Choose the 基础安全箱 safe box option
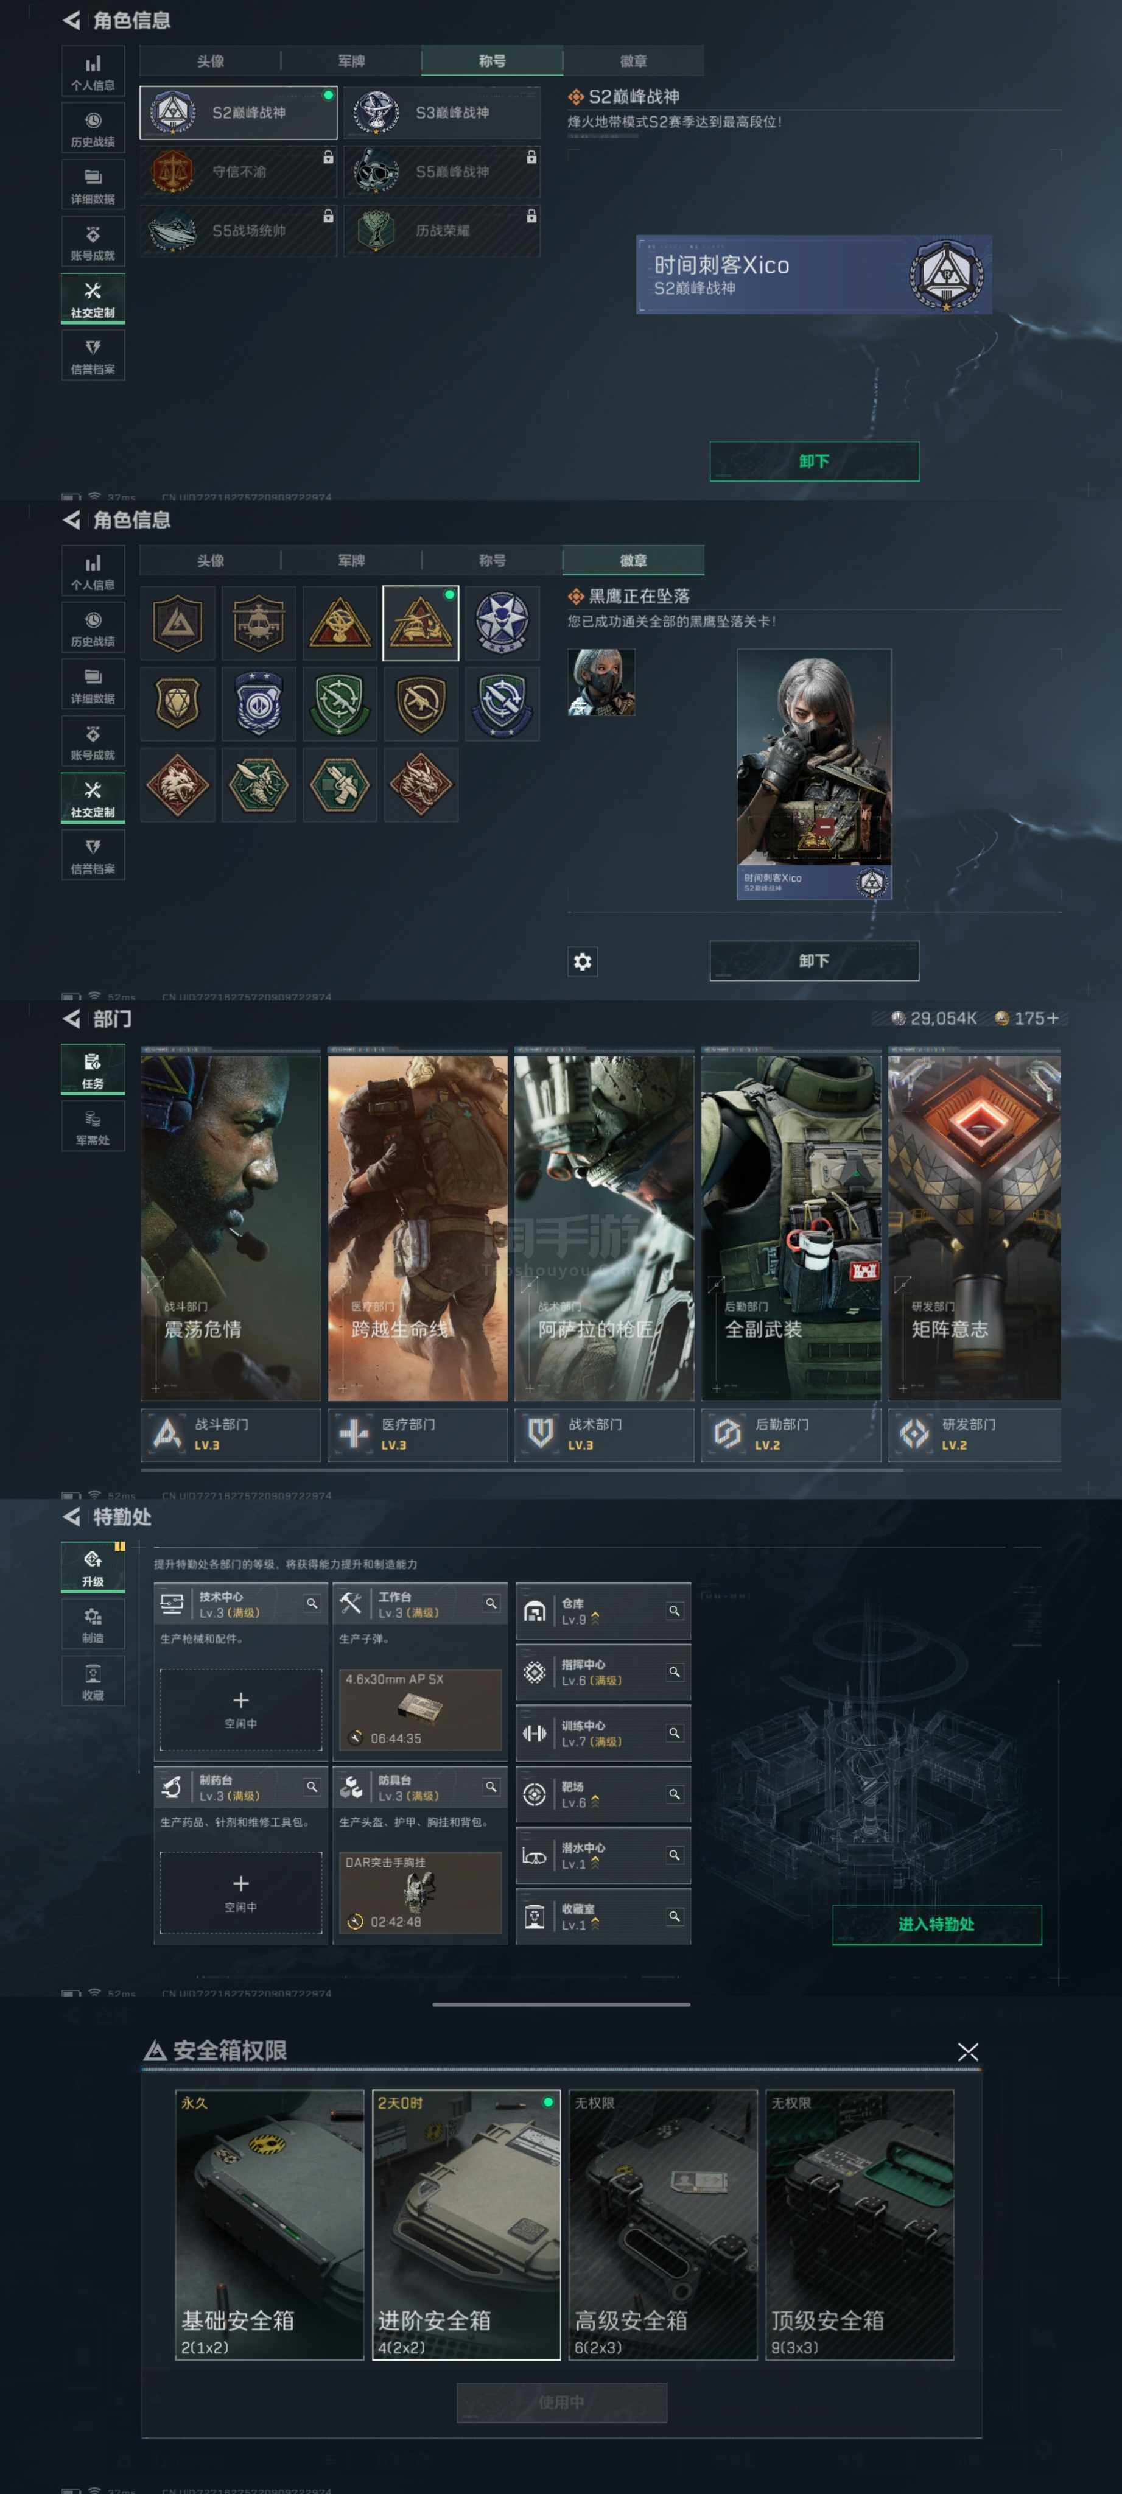The width and height of the screenshot is (1122, 2494). click(x=269, y=2224)
